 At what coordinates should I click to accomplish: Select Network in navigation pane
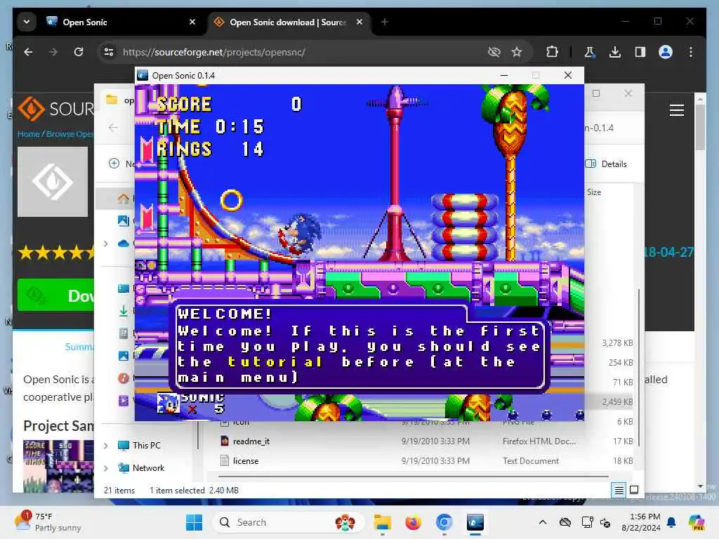(141, 468)
